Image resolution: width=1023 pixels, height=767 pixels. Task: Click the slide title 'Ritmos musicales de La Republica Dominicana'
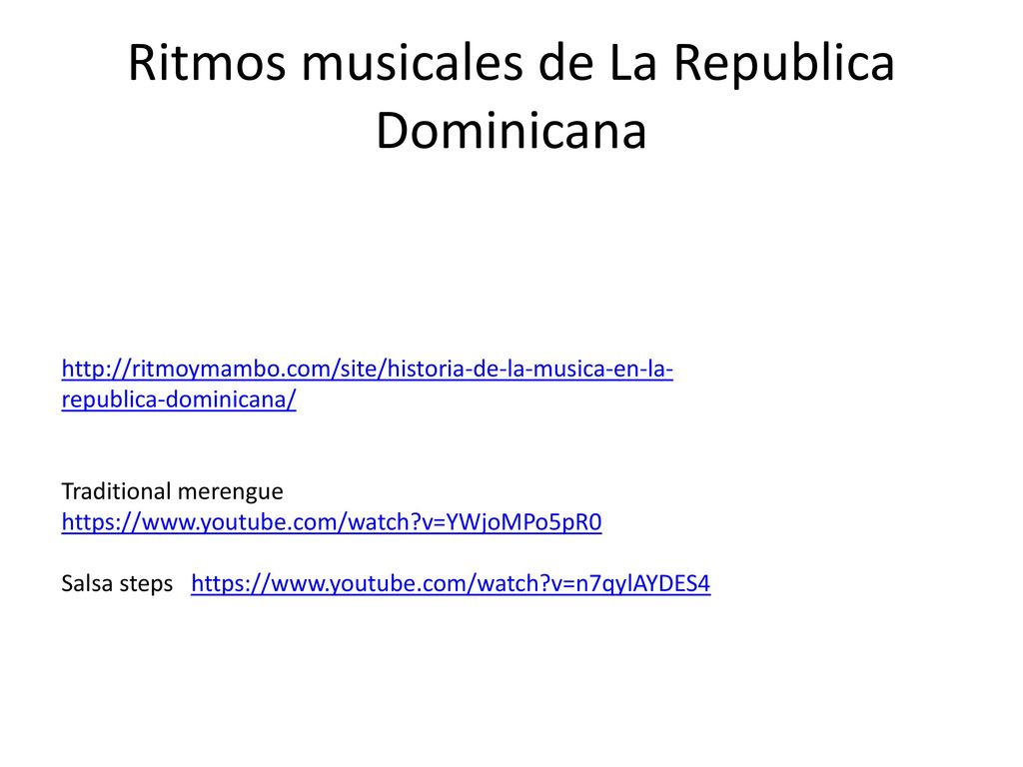[511, 97]
